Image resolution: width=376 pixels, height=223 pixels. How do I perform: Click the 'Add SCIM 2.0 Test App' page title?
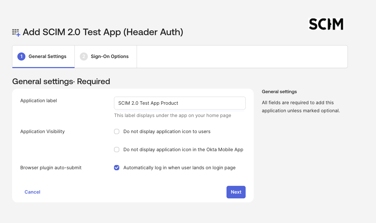click(103, 32)
